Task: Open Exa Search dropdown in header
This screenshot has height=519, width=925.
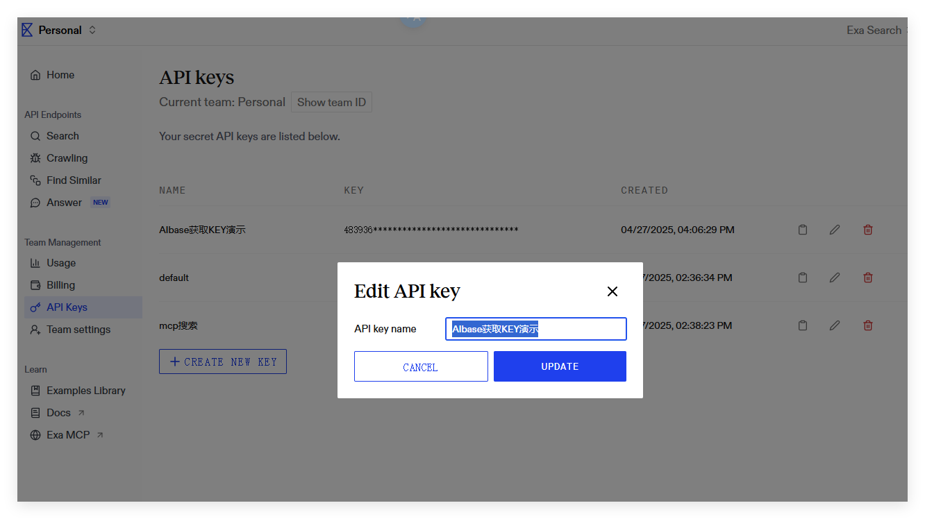Action: point(874,30)
